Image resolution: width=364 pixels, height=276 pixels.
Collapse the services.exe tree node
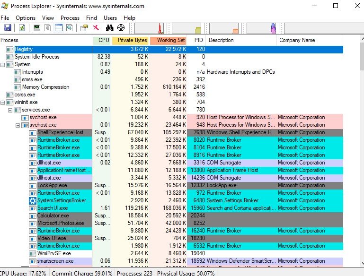pos(10,110)
